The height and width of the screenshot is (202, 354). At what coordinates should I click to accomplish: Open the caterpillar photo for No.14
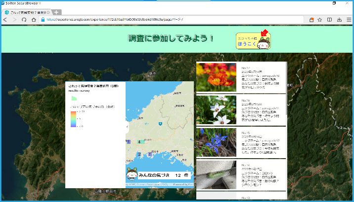pos(216,175)
